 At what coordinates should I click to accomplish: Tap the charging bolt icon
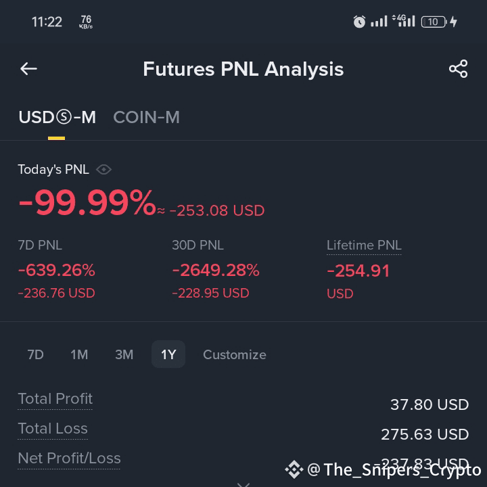(453, 22)
